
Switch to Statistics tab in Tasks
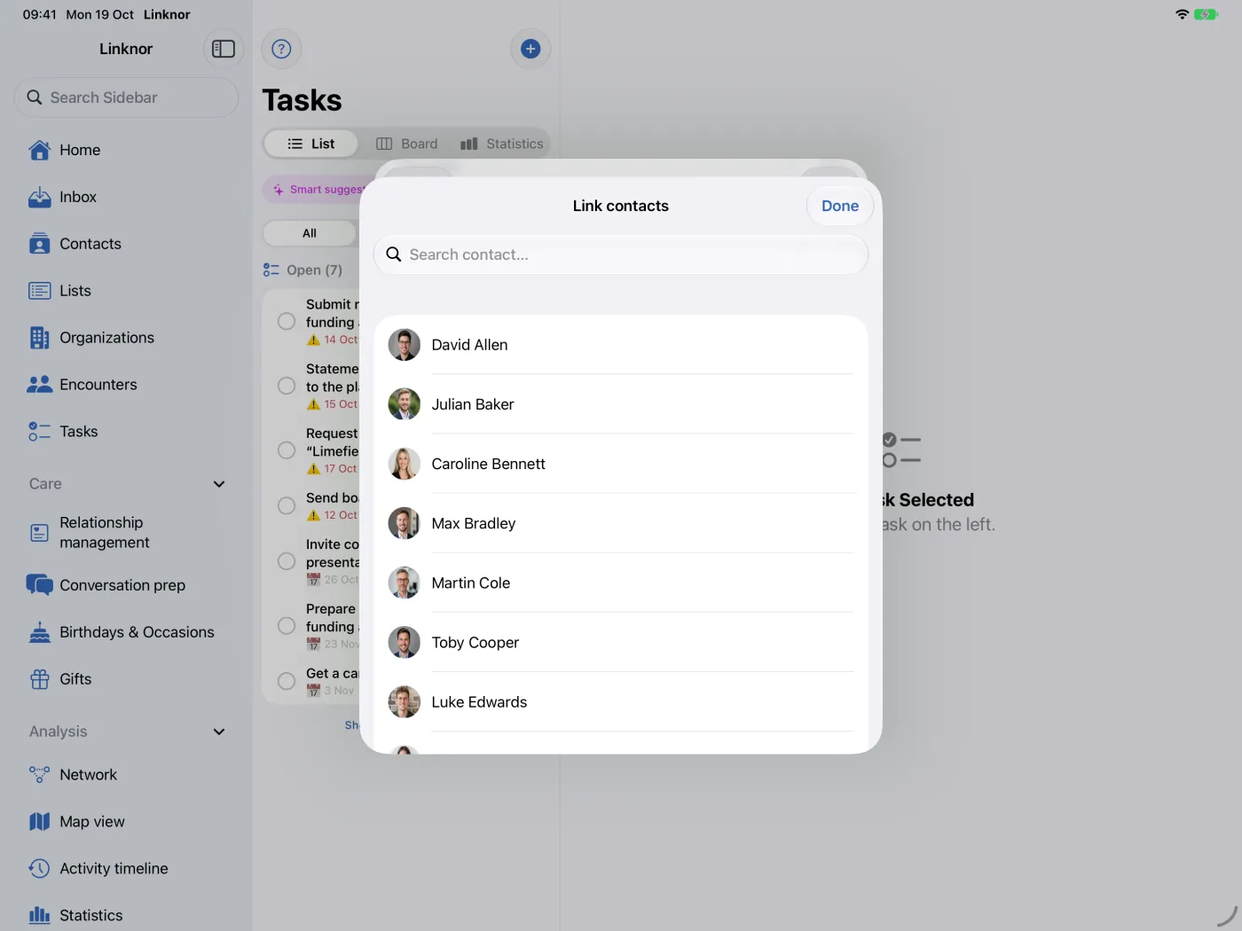(502, 144)
